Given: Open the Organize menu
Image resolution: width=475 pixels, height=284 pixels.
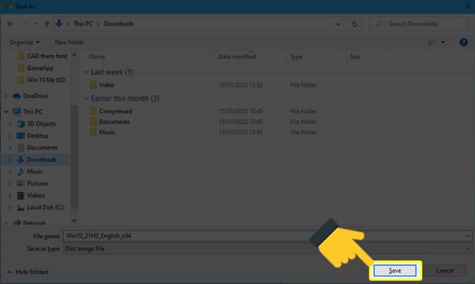Looking at the screenshot, I should coord(24,42).
